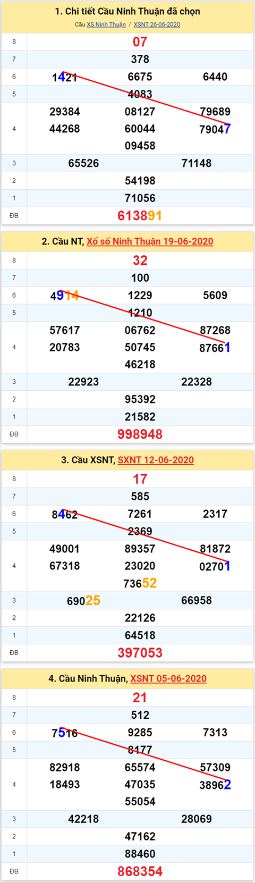Select the number 4914
The width and height of the screenshot is (255, 882).
click(x=65, y=296)
